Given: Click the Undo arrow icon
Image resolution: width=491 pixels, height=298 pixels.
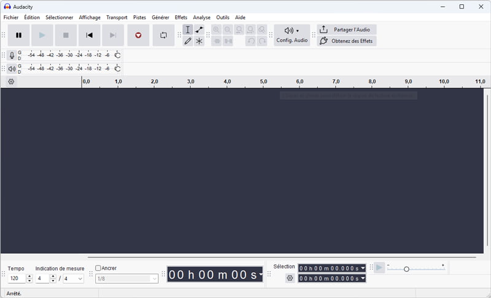Looking at the screenshot, I should pos(250,41).
